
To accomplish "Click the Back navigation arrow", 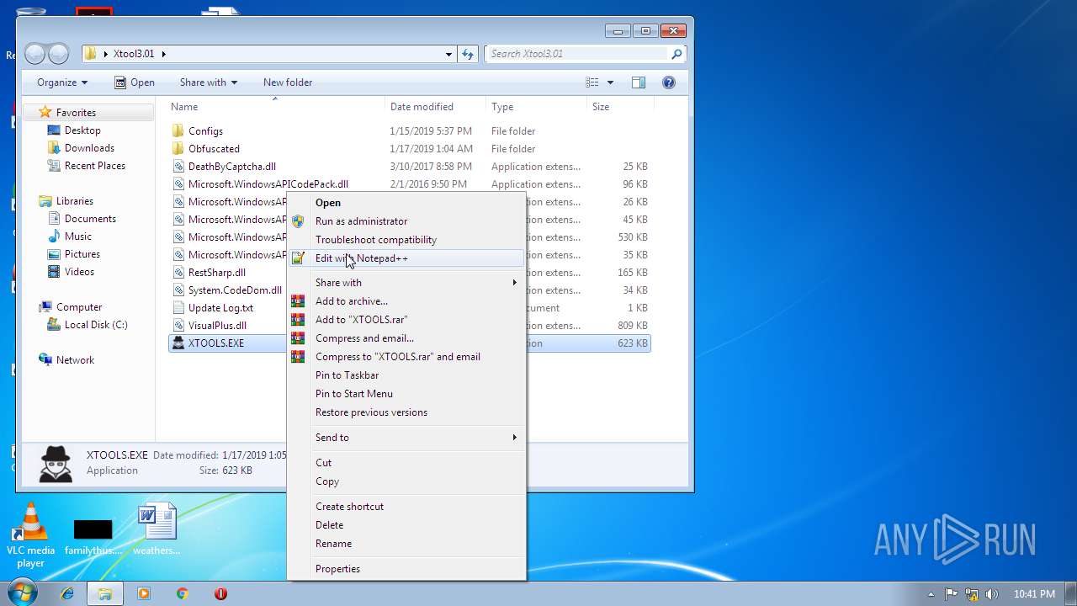I will (35, 54).
